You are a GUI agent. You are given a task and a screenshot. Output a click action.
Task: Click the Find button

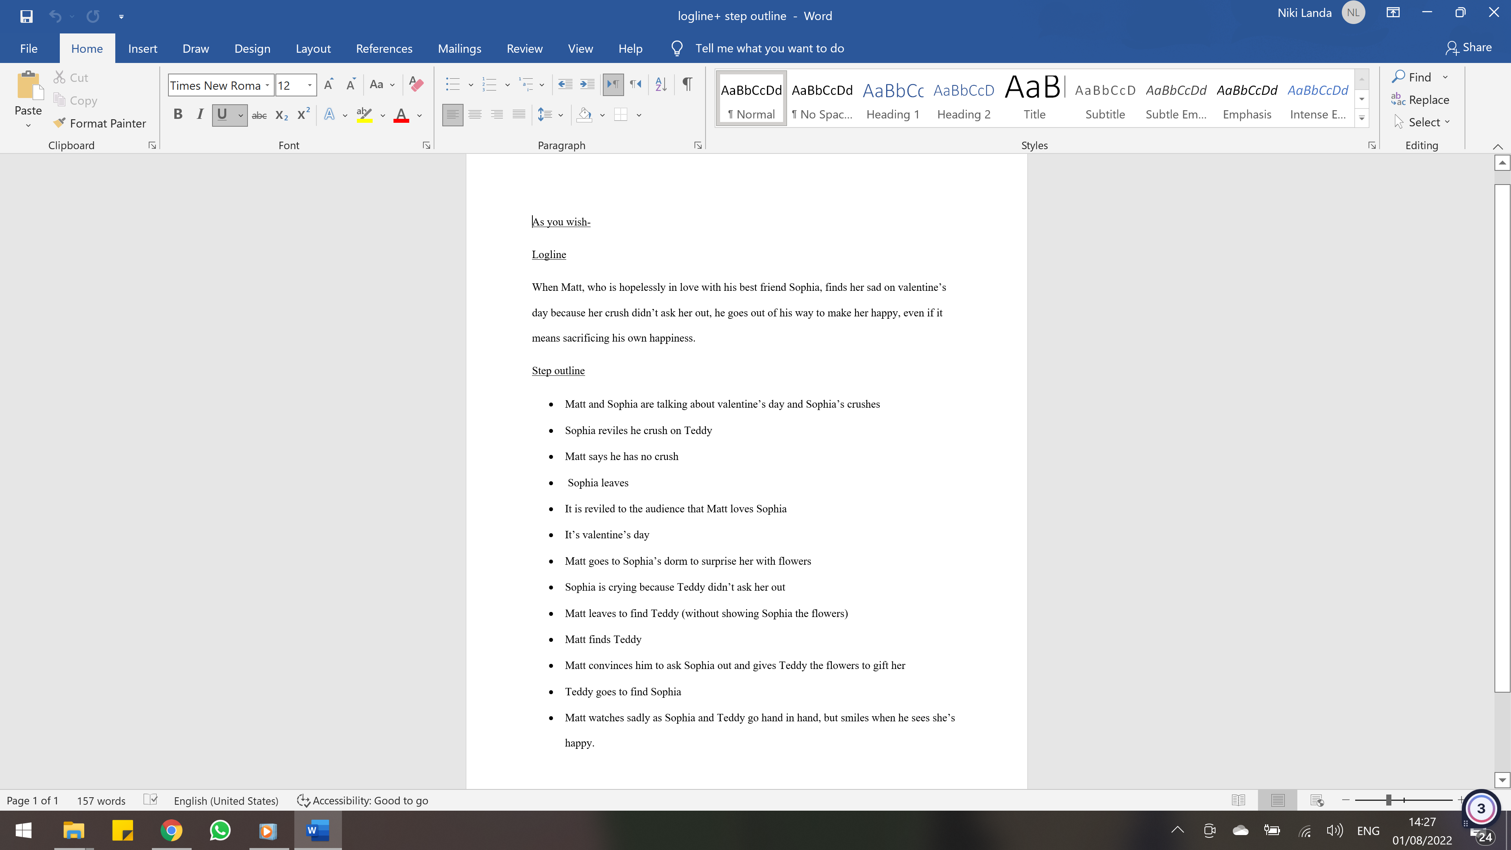[1413, 77]
